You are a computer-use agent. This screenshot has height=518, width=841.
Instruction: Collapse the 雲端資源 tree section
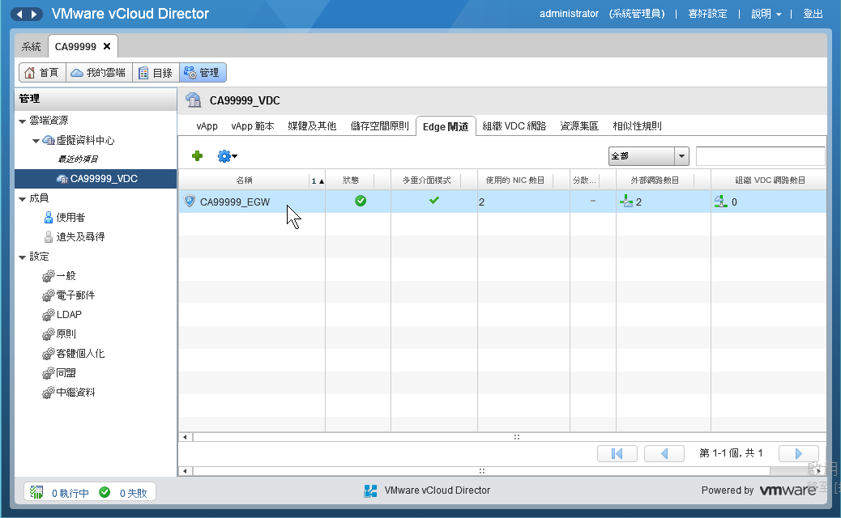22,121
